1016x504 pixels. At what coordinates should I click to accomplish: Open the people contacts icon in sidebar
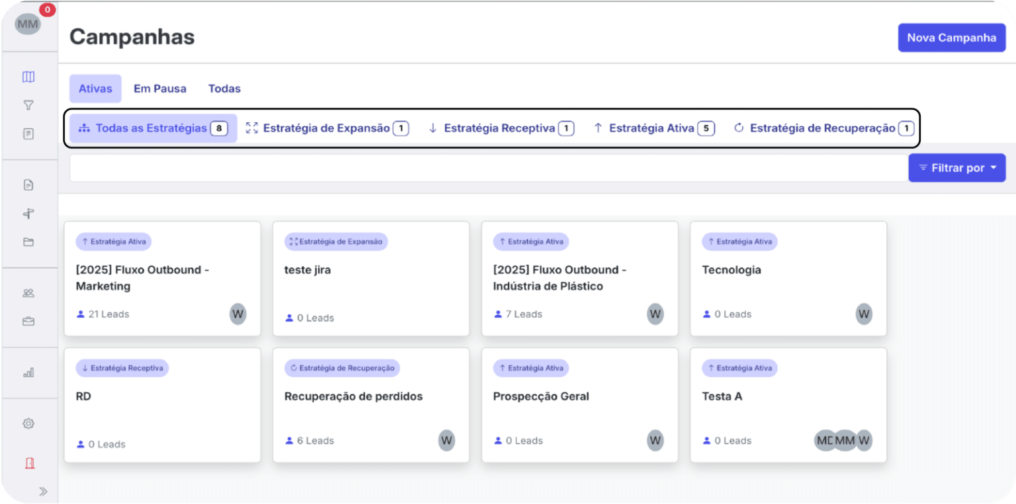point(28,293)
